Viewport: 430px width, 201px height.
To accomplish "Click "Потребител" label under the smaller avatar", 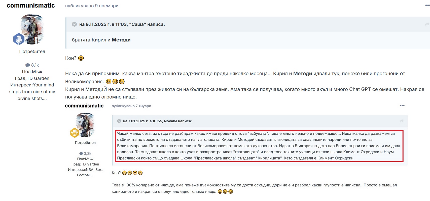I will [85, 143].
